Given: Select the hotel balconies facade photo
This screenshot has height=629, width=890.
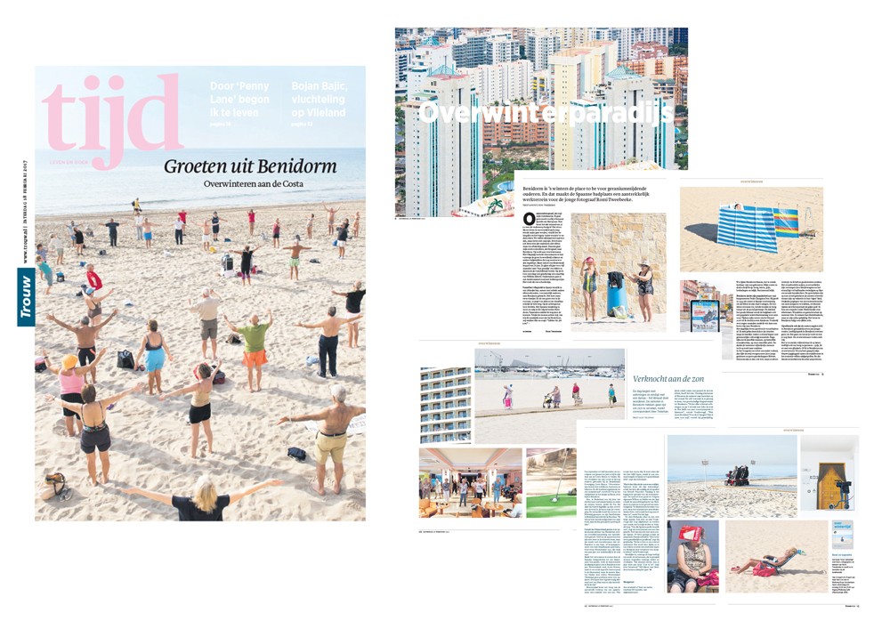Looking at the screenshot, I should point(446,405).
